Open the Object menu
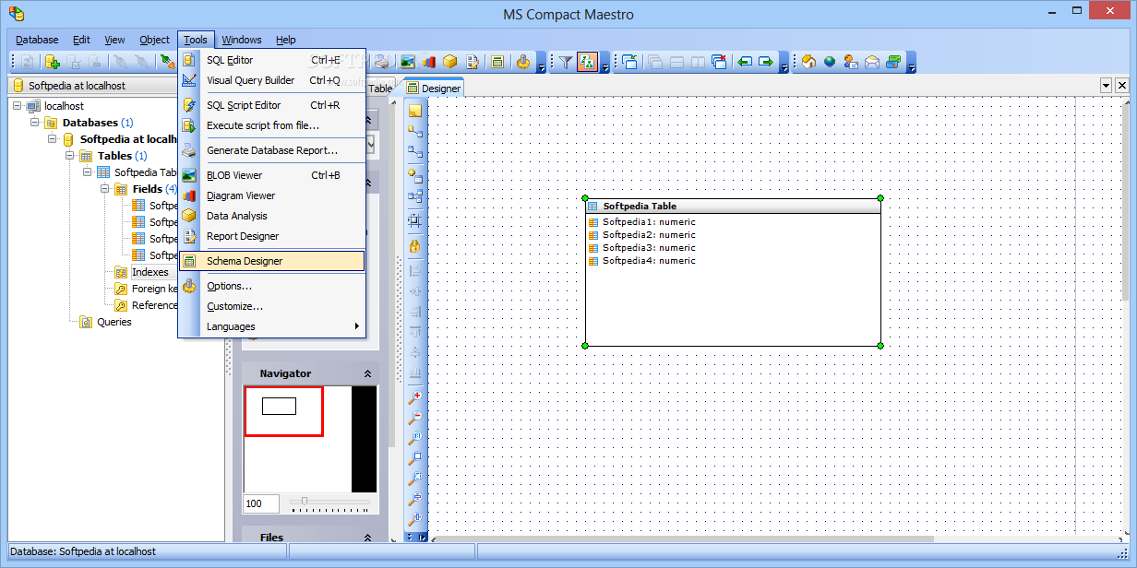The image size is (1137, 568). point(154,40)
